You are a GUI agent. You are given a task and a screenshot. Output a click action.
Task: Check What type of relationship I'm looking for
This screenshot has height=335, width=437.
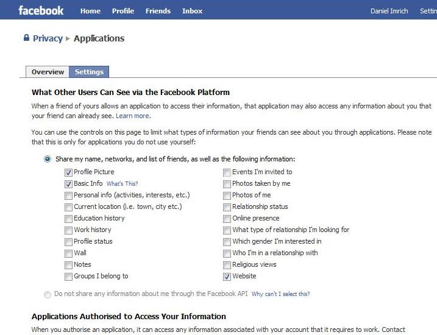227,230
